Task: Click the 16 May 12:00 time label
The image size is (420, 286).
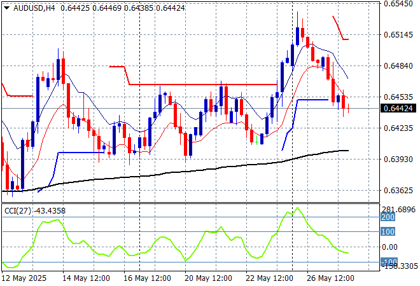Action: (147, 278)
